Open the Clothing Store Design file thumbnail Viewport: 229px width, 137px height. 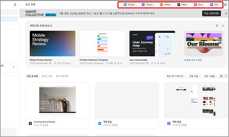click(x=58, y=100)
